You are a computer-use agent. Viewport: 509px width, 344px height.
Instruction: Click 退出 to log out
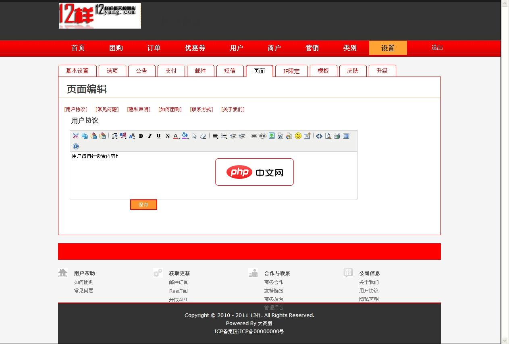coord(437,48)
